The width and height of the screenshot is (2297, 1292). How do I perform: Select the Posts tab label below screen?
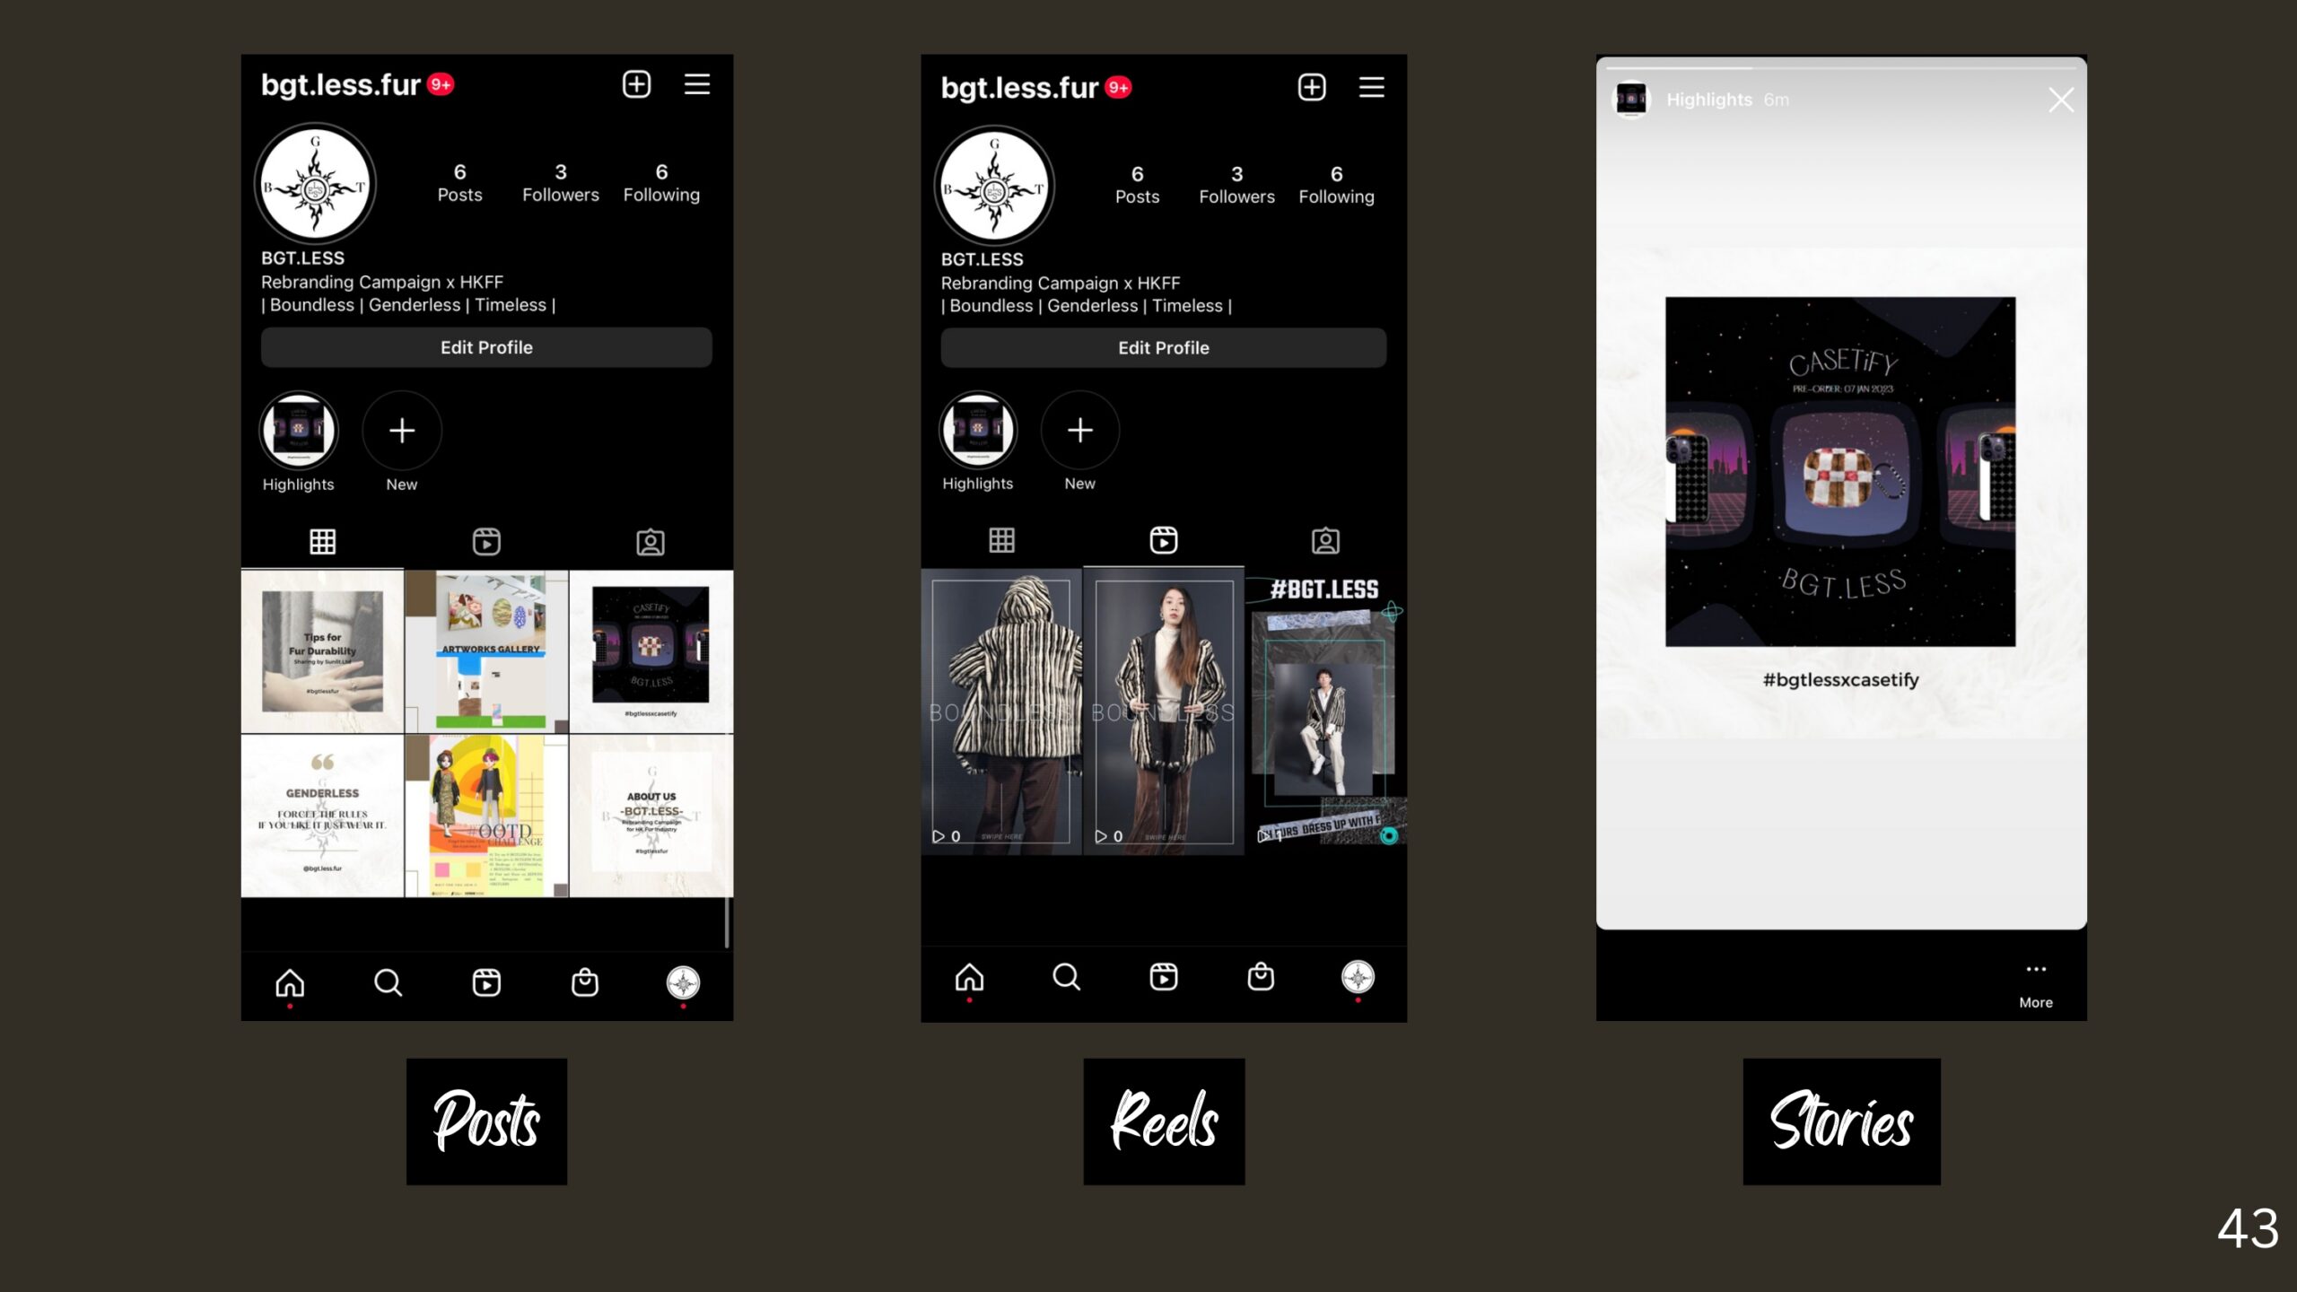coord(486,1122)
